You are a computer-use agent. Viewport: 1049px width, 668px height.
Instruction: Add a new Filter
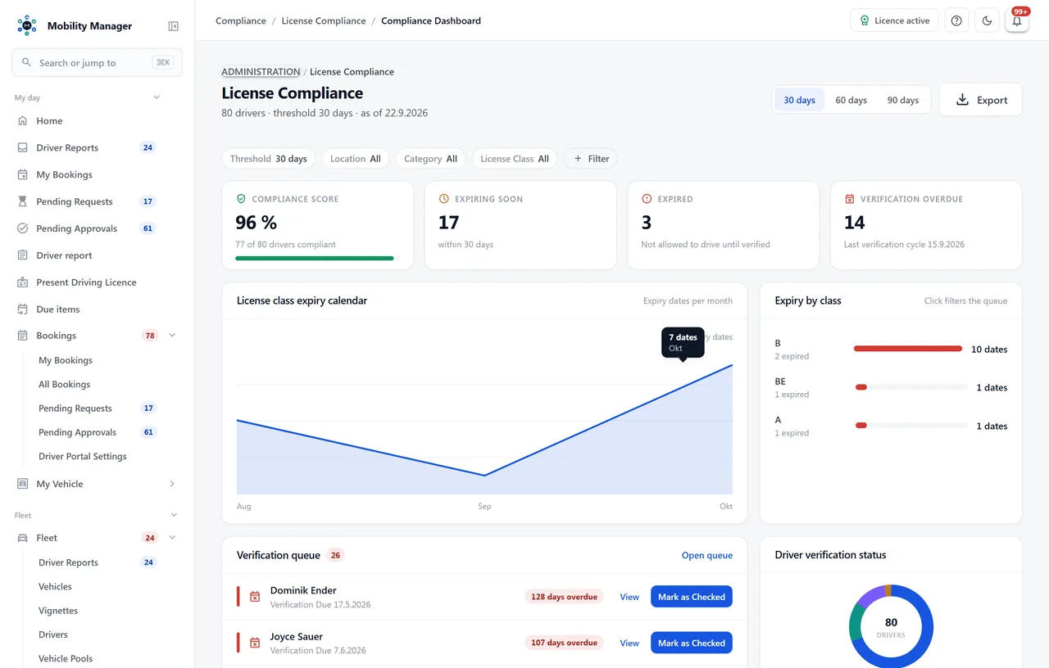coord(591,159)
